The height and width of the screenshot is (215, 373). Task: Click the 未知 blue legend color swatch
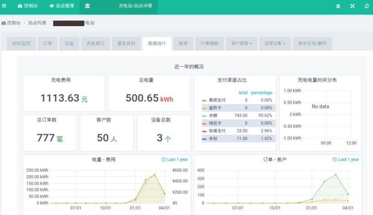click(204, 138)
